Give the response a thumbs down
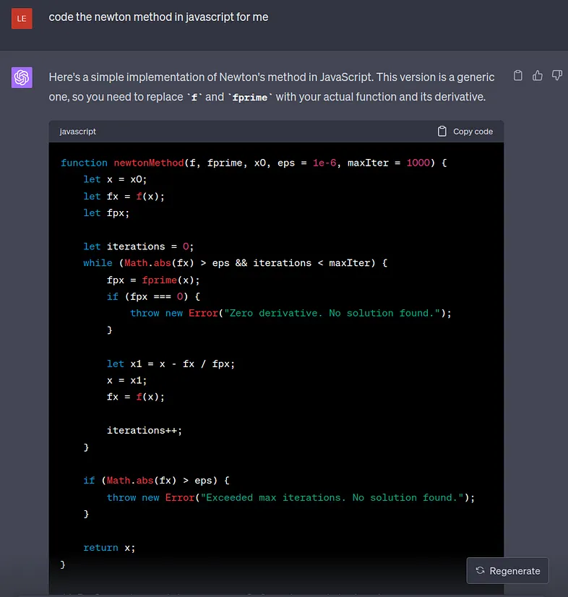This screenshot has width=568, height=597. tap(556, 76)
